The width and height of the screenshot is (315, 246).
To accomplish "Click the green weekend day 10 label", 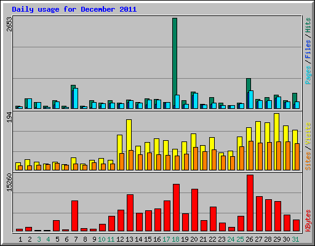I will [102, 239].
